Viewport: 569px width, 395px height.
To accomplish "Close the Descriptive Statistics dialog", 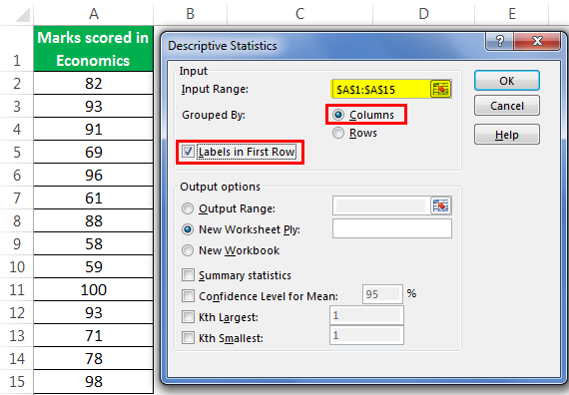I will (537, 41).
